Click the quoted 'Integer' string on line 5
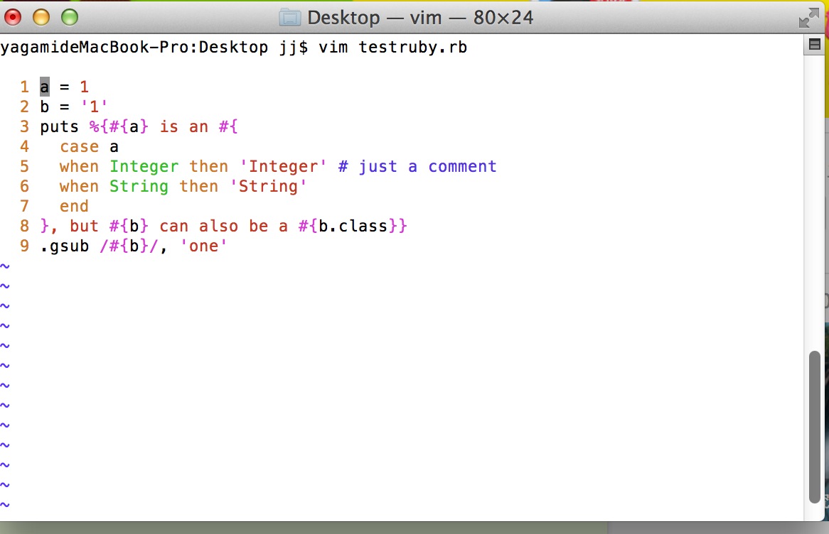Viewport: 829px width, 534px height. coord(283,166)
